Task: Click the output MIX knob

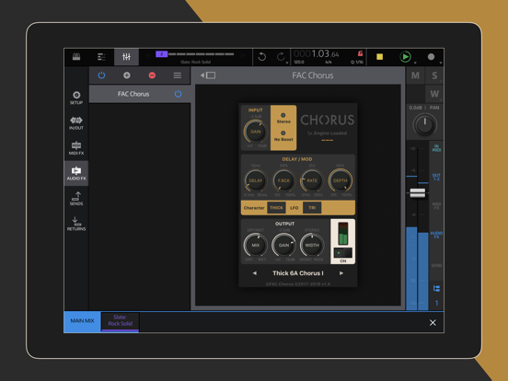Action: 255,245
